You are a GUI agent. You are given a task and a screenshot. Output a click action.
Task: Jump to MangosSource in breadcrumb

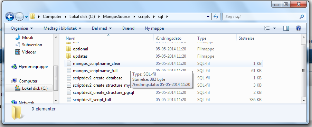point(116,17)
